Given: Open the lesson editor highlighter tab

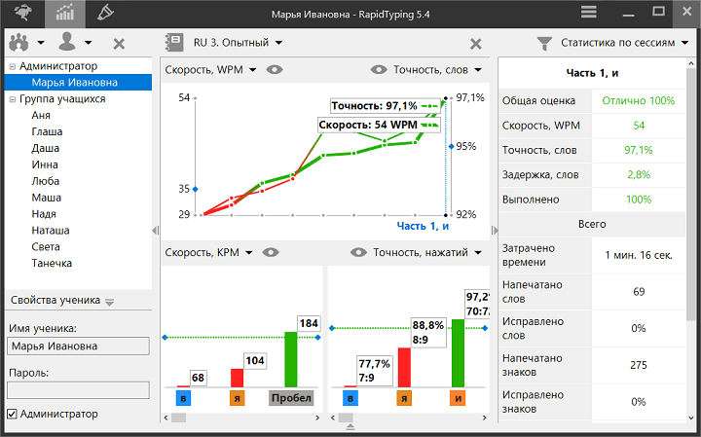Looking at the screenshot, I should pos(105,13).
